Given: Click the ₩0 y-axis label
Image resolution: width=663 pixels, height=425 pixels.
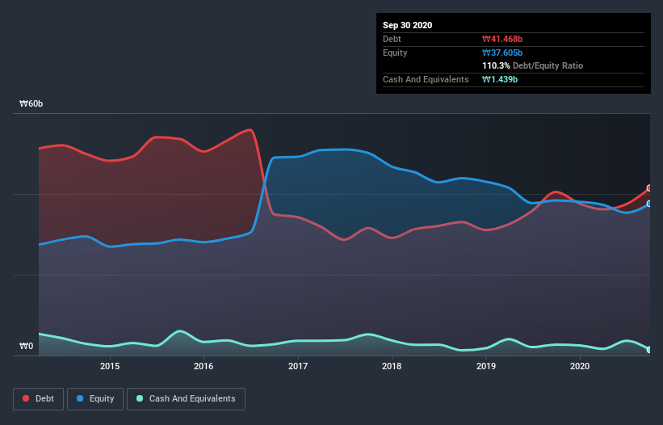Looking at the screenshot, I should coord(26,346).
